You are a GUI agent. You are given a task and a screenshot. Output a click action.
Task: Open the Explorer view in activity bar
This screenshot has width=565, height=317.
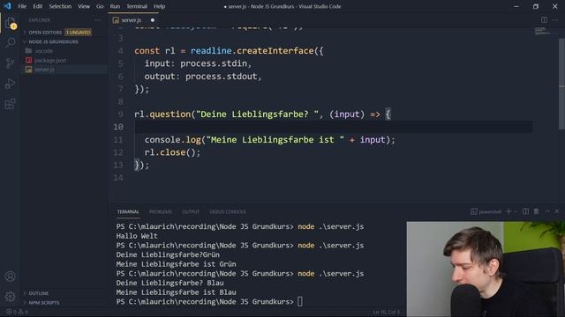pyautogui.click(x=10, y=23)
